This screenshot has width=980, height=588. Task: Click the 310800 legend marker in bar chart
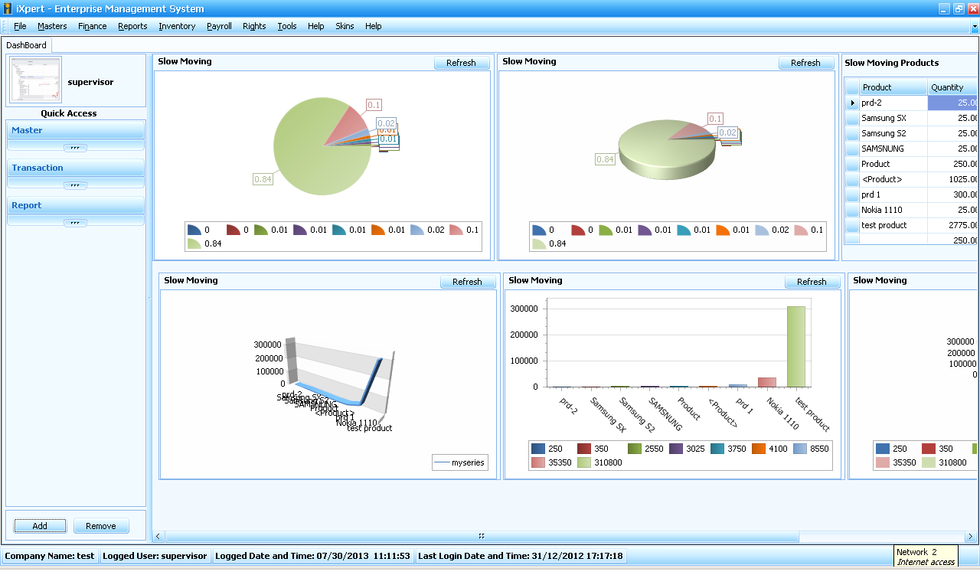(x=584, y=462)
